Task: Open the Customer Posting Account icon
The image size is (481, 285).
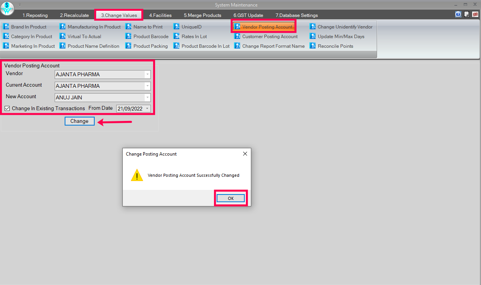Action: click(237, 37)
